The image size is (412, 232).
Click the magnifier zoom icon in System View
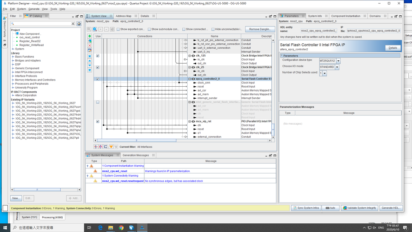pyautogui.click(x=95, y=29)
